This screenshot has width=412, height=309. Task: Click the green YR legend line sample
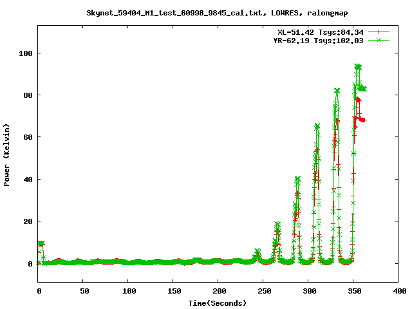[379, 41]
